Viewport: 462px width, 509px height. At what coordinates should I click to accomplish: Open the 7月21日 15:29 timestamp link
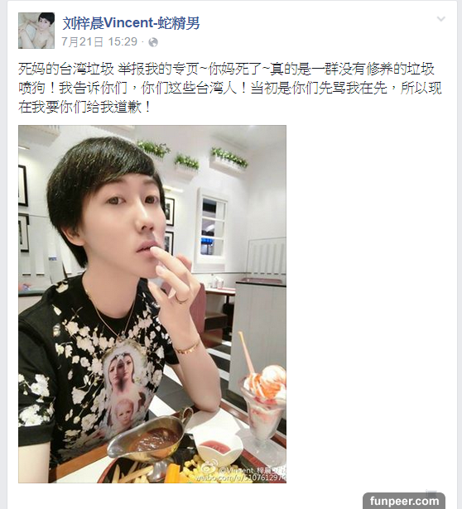pos(99,42)
